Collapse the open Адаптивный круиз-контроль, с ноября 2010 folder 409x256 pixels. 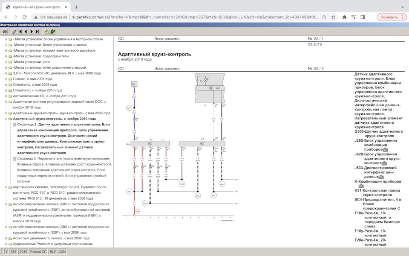[6, 119]
